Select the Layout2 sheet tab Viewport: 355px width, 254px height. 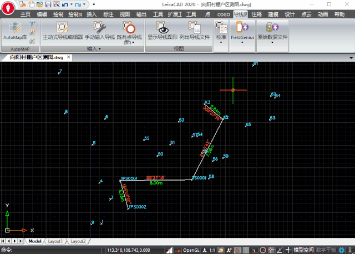coord(77,241)
